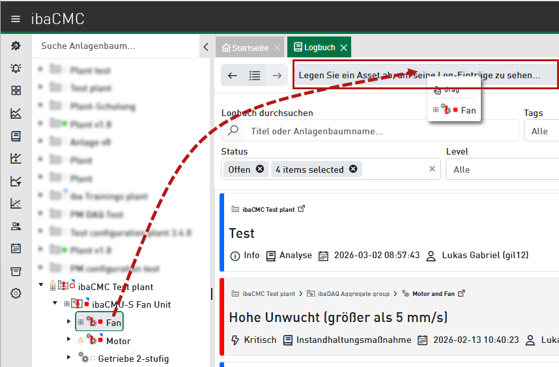559x367 pixels.
Task: Click the ibaCMC title in header
Action: pyautogui.click(x=58, y=19)
